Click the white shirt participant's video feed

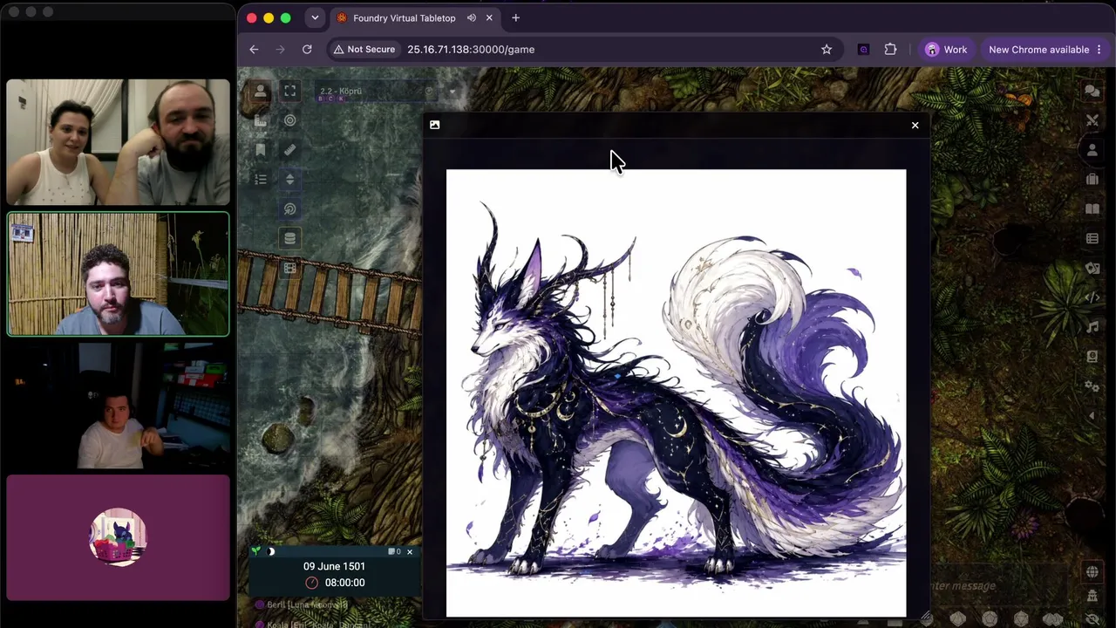tap(119, 406)
